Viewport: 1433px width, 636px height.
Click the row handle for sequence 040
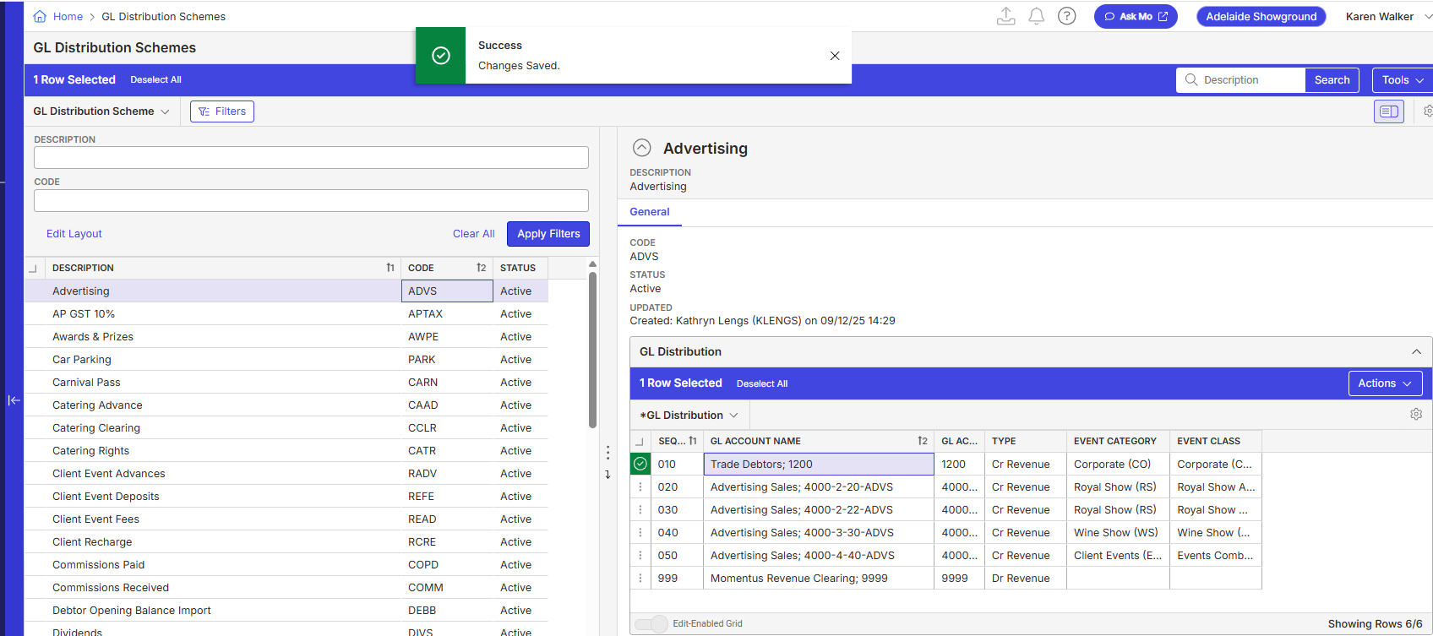coord(640,533)
